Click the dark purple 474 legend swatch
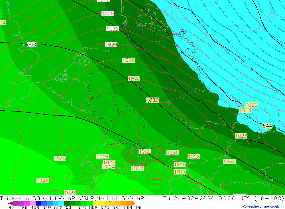Screen dimensions: 285x209 coord(16,203)
